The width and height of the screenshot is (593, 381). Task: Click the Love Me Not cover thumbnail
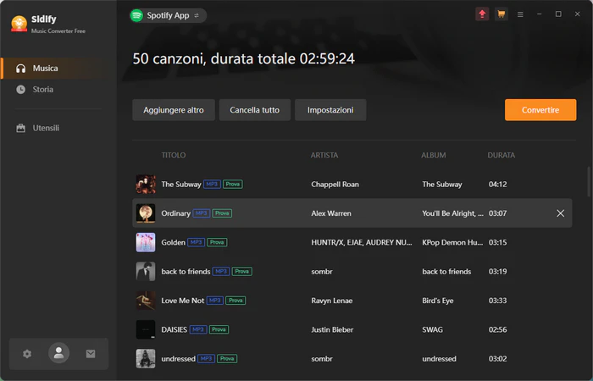point(146,301)
